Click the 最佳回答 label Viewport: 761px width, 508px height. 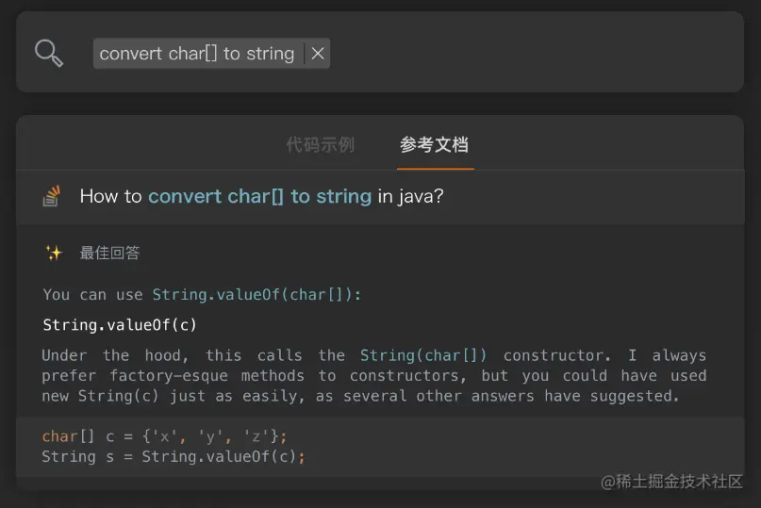(109, 253)
